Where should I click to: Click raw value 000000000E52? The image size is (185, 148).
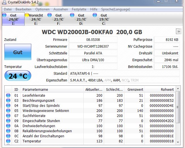coord(162,101)
